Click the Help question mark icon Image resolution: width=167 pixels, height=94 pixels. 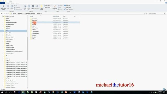pos(166,3)
